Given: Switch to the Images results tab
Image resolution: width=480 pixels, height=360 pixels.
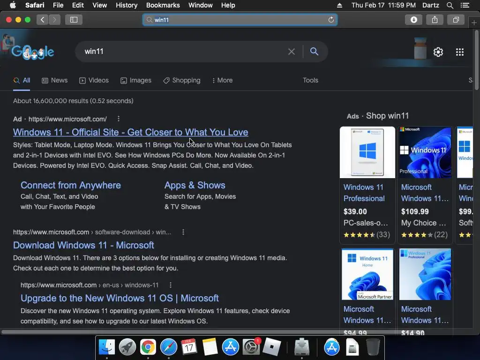Looking at the screenshot, I should [x=136, y=80].
